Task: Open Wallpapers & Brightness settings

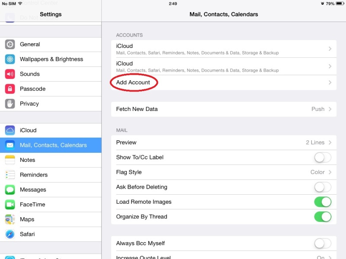Action: (51, 59)
